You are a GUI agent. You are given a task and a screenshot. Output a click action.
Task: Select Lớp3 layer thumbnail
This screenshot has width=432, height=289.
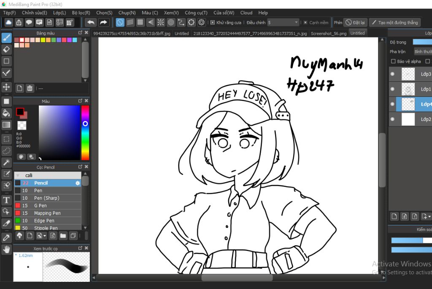(408, 74)
